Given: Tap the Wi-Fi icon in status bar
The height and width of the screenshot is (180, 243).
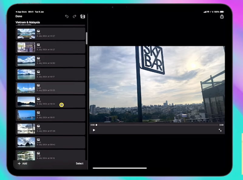Looking at the screenshot, I should (x=208, y=12).
